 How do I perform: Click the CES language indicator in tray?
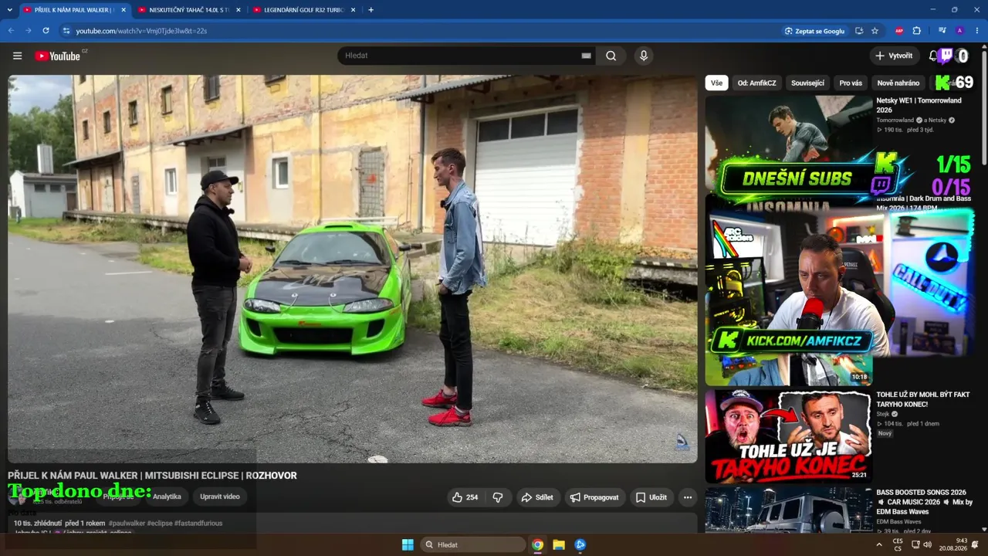click(898, 544)
